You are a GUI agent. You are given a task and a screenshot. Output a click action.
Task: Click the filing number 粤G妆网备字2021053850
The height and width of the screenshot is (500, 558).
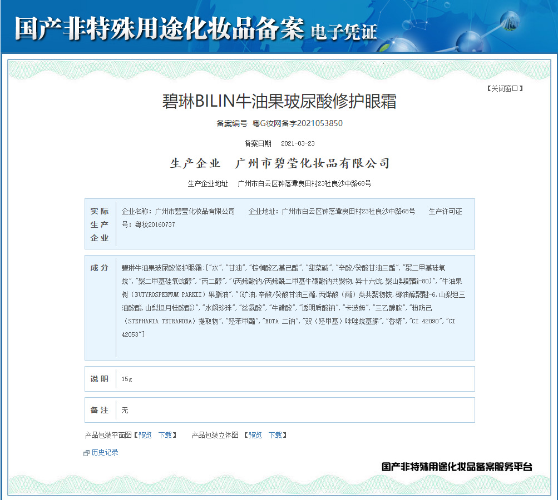[x=298, y=123]
